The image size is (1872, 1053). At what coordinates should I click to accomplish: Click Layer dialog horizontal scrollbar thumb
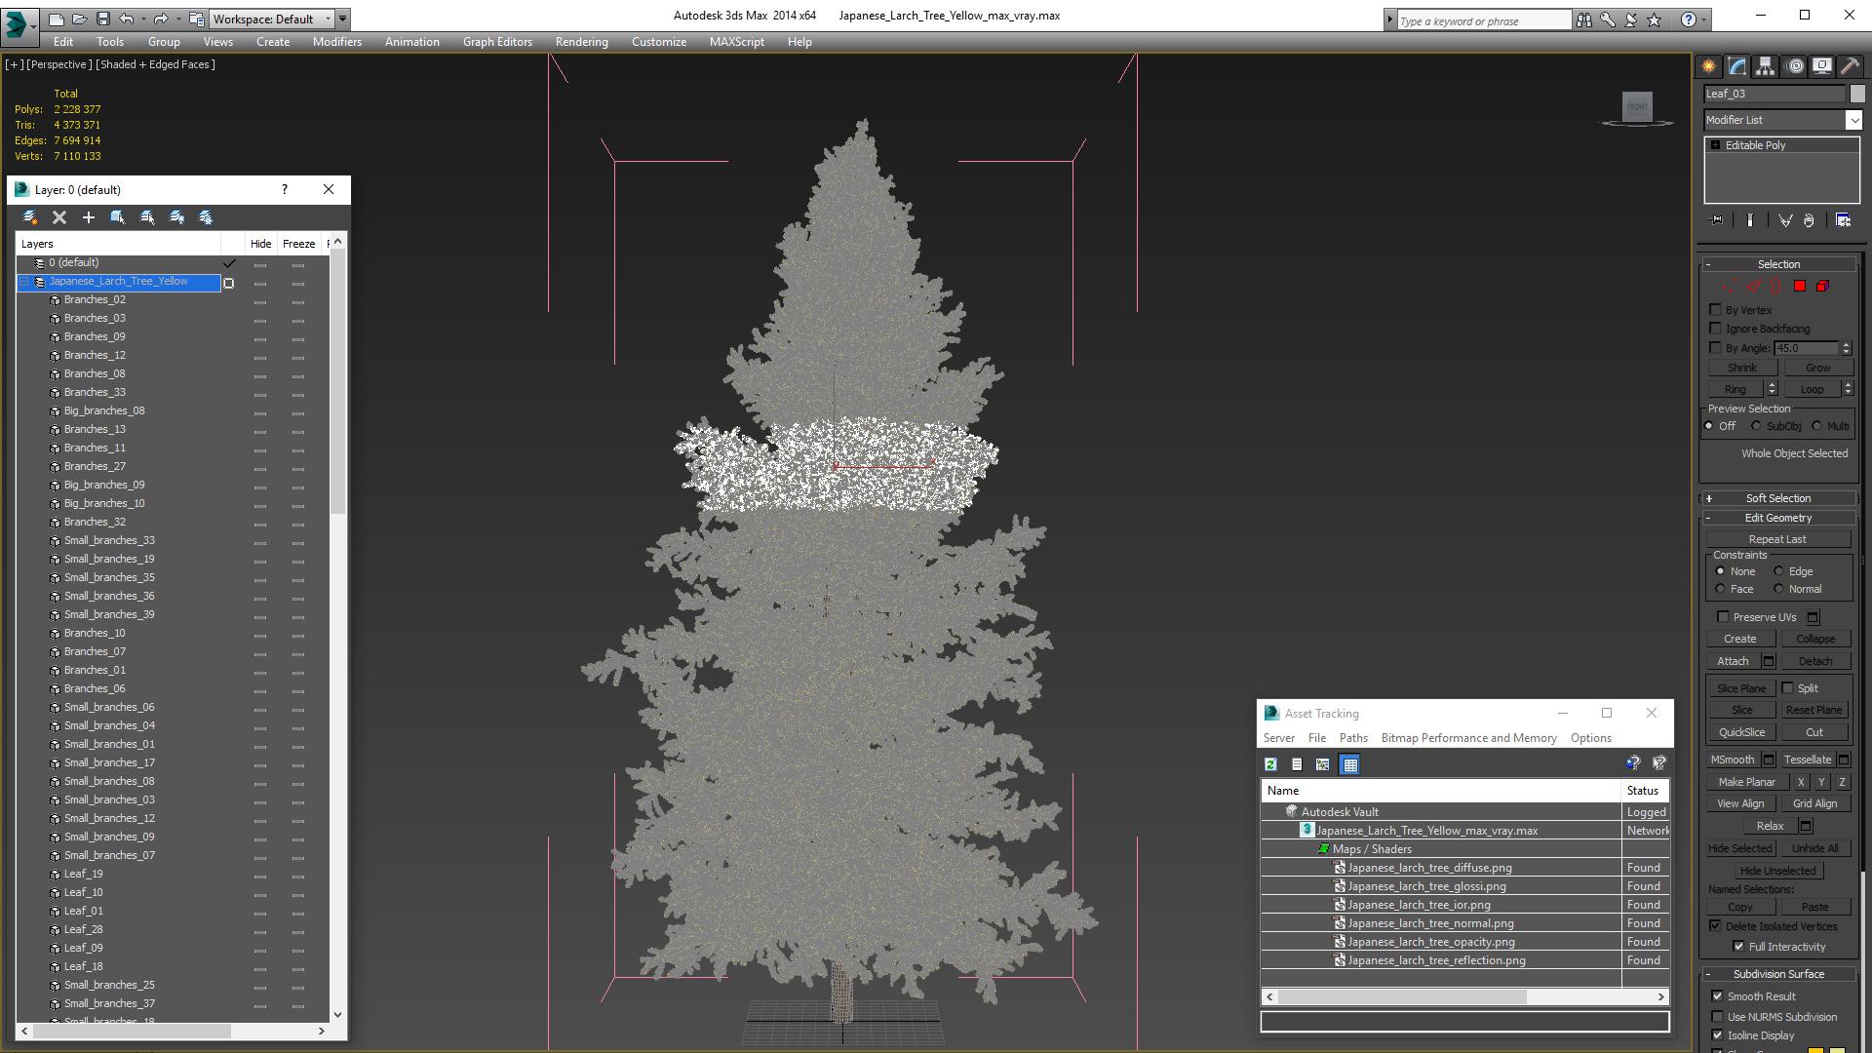[x=133, y=1031]
